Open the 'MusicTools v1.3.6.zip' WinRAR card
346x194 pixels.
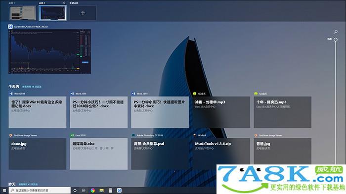point(221,152)
